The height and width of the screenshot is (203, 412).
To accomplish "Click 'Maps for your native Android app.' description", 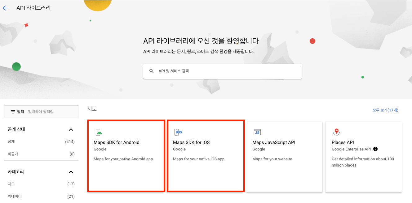I will [124, 159].
